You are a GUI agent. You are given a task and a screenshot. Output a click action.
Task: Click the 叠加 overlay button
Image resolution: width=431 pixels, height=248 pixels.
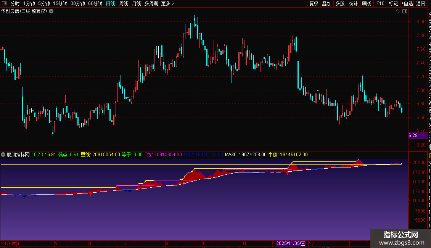(327, 3)
